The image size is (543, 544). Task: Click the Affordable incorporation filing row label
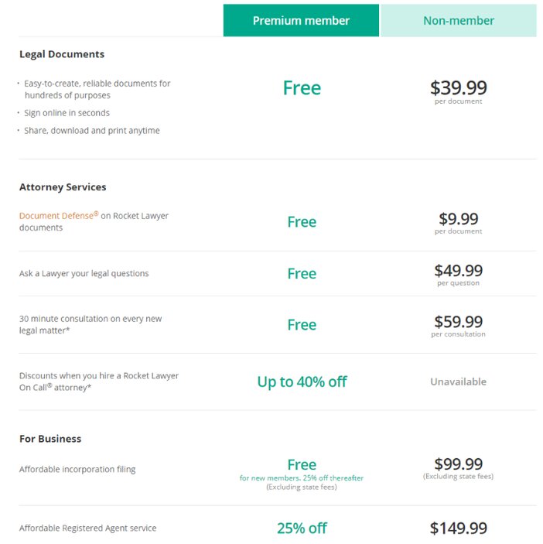click(77, 469)
